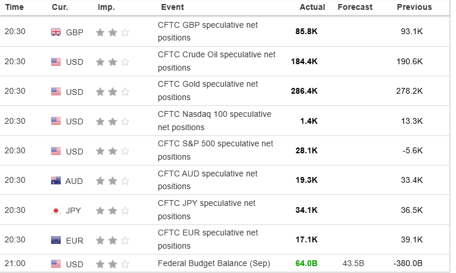The height and width of the screenshot is (273, 456).
Task: Click the Australian flag icon beside AUD
Action: tap(56, 181)
